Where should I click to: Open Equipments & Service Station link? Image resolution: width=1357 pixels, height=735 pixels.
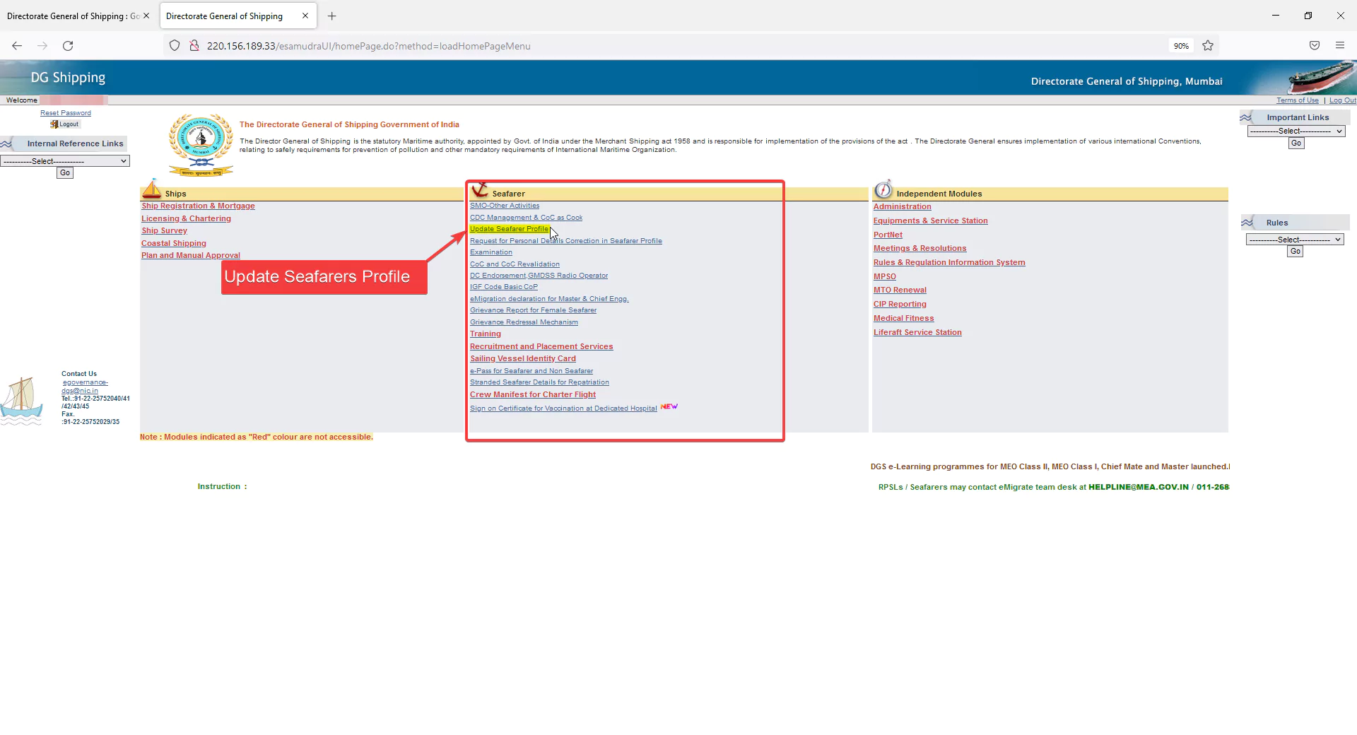pyautogui.click(x=930, y=221)
